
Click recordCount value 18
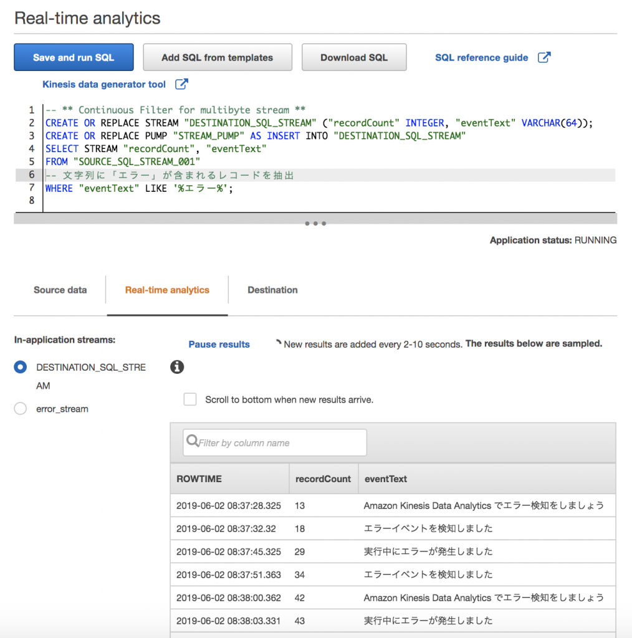[300, 528]
